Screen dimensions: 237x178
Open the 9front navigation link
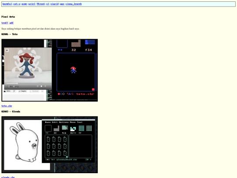(41, 4)
